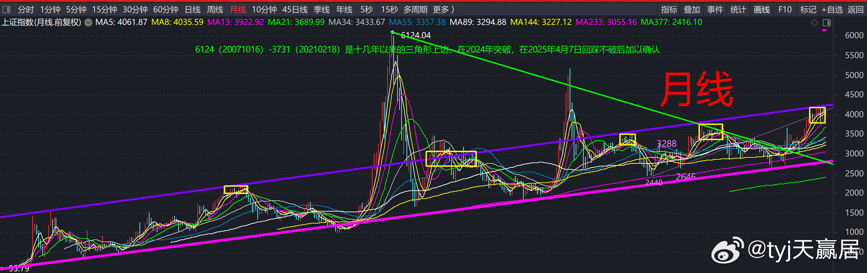Click the 2646 price annotation
Viewport: 867px width, 273px height.
point(686,177)
